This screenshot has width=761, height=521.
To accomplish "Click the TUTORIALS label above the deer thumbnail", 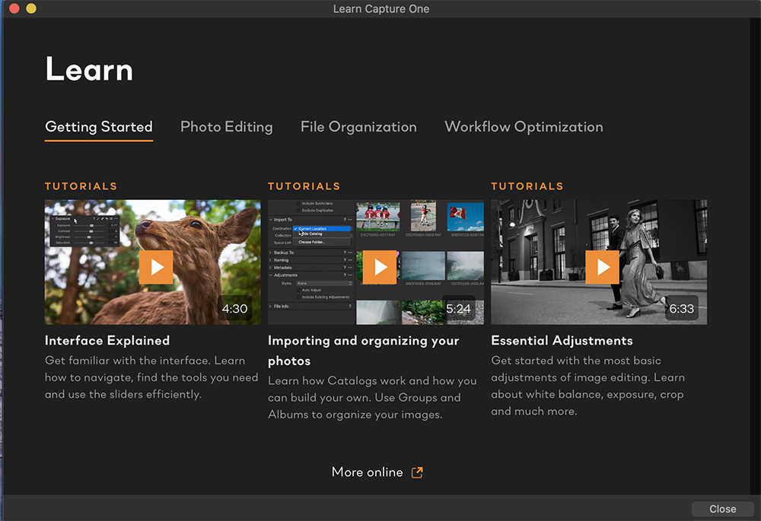I will (81, 186).
